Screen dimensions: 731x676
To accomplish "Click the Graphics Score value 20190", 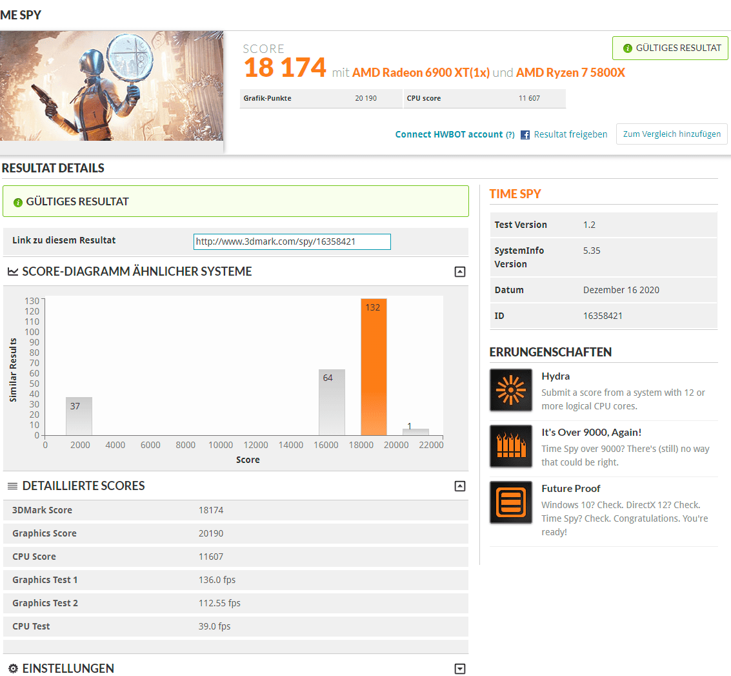I will click(x=211, y=534).
